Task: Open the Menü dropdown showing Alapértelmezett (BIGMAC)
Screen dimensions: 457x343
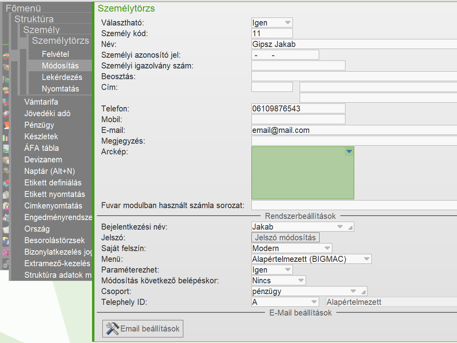Action: [x=367, y=259]
